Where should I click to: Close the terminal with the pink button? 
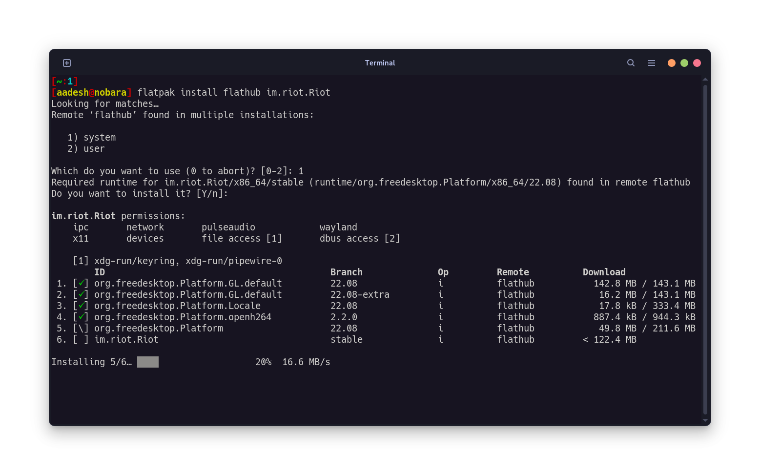click(x=697, y=63)
